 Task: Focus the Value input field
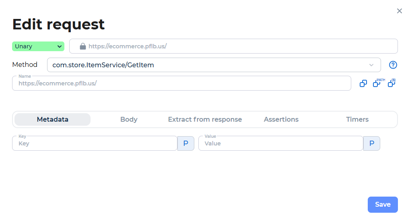(x=281, y=143)
